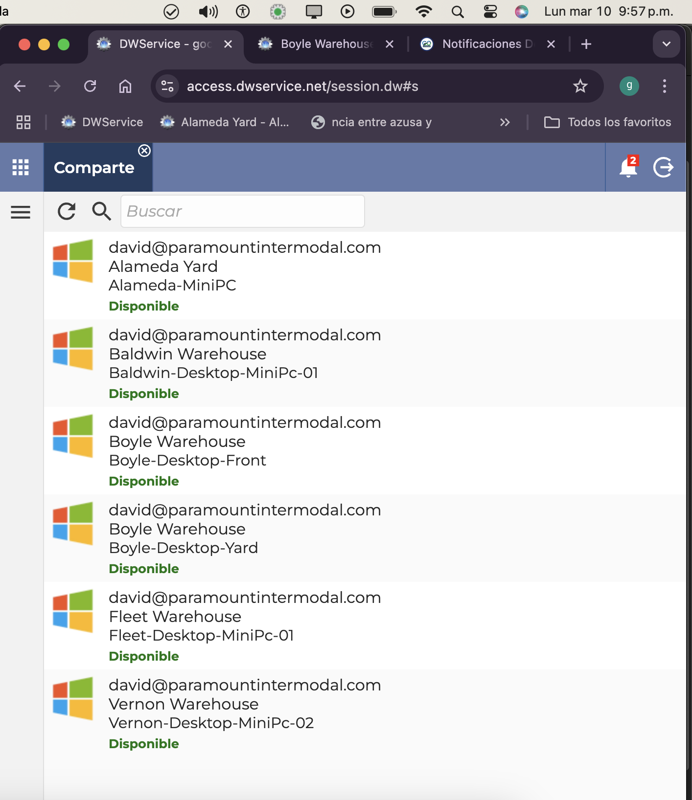This screenshot has height=800, width=692.
Task: Open macOS Spotlight search icon
Action: click(458, 12)
